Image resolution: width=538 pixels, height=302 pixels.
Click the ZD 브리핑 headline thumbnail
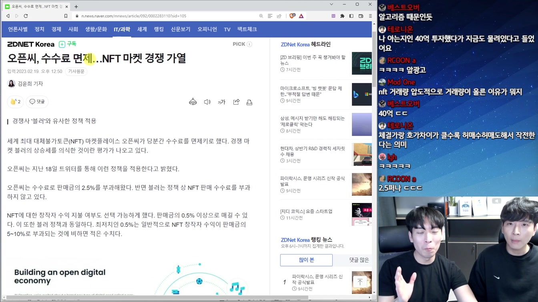click(361, 63)
